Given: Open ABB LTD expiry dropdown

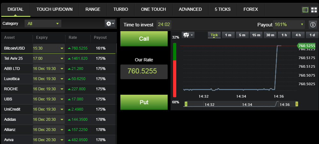Looking at the screenshot, I should pos(49,69).
